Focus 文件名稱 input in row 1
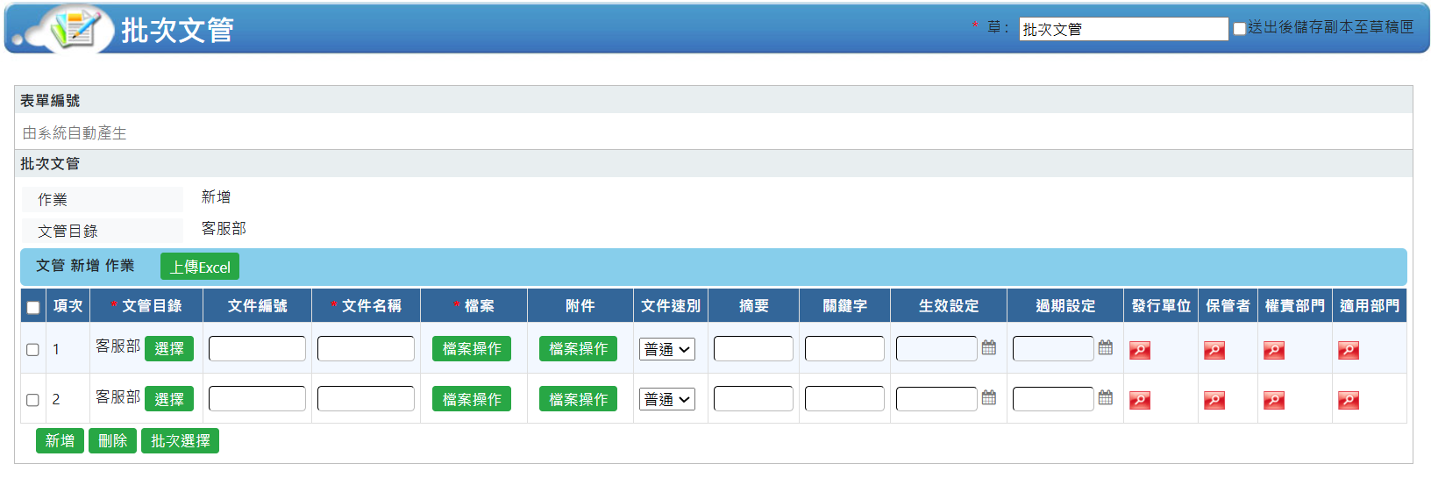 366,349
